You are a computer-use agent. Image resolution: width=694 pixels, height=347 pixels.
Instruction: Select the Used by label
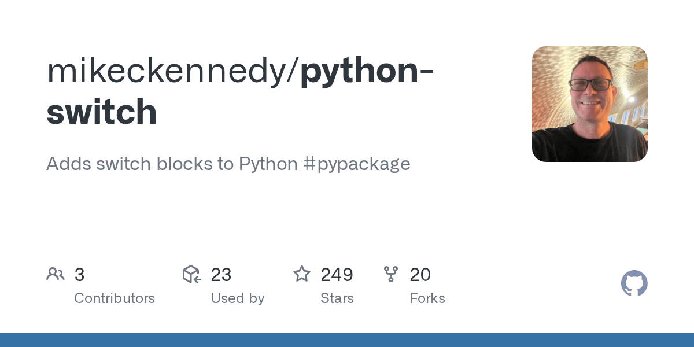coord(237,298)
